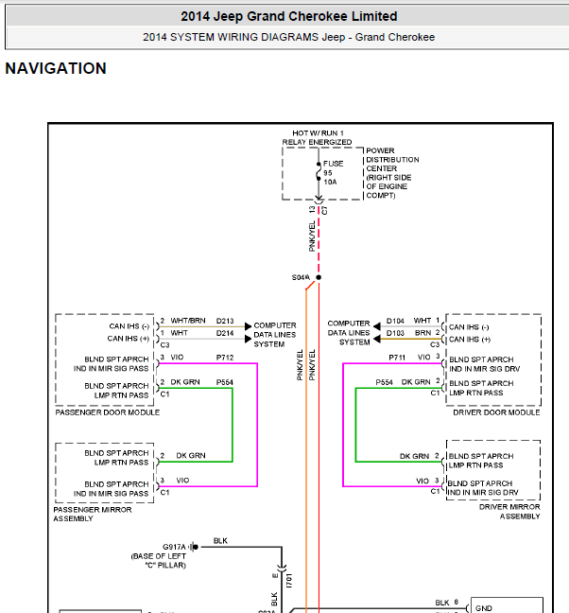
Task: Select the P711 circuit label
Action: tap(397, 358)
